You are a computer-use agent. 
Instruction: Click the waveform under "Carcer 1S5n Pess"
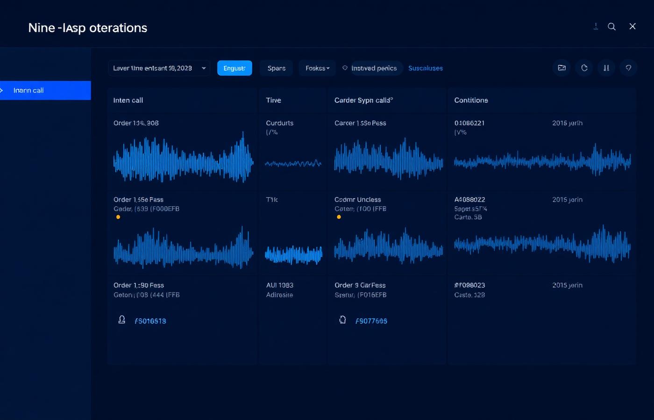tap(389, 159)
